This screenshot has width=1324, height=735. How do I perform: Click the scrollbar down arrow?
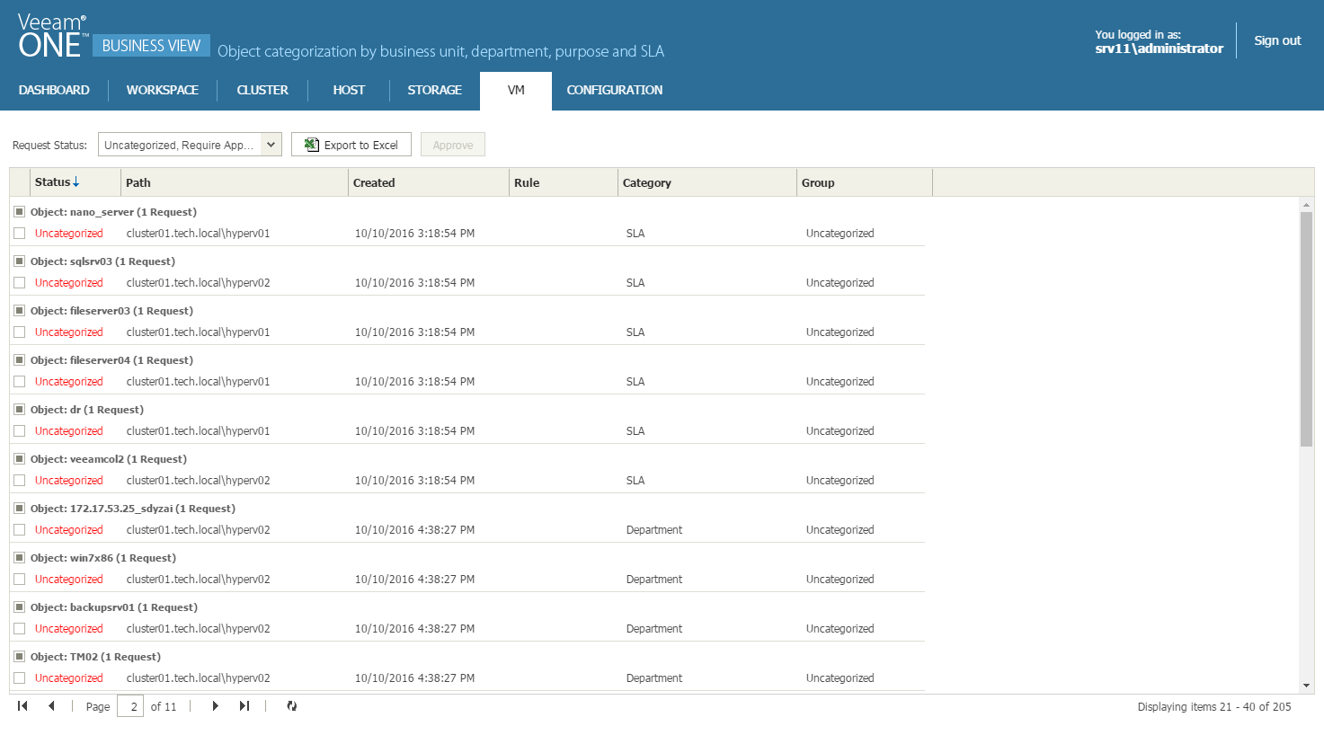(1306, 686)
